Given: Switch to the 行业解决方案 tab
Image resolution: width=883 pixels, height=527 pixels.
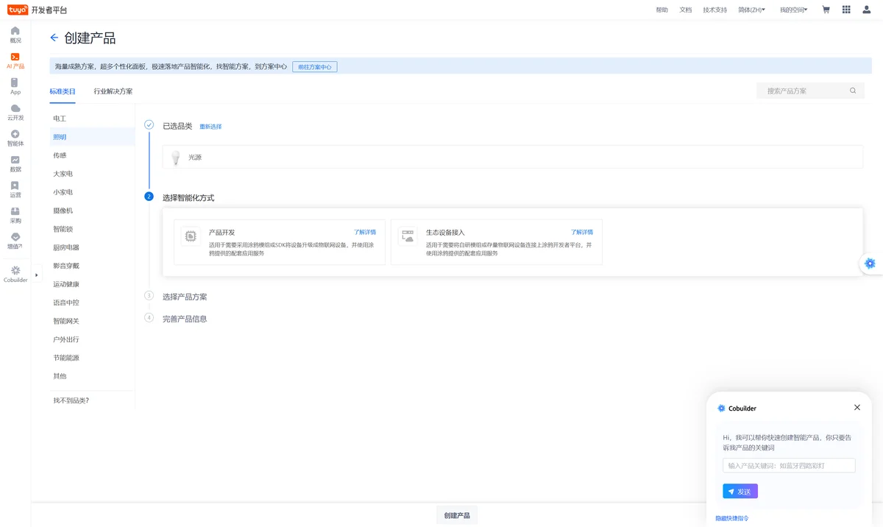Looking at the screenshot, I should coord(113,91).
